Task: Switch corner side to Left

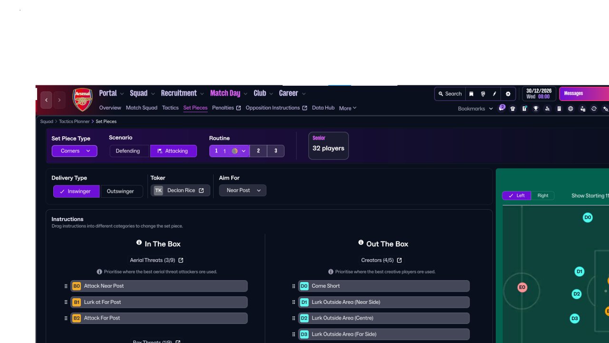Action: [517, 195]
